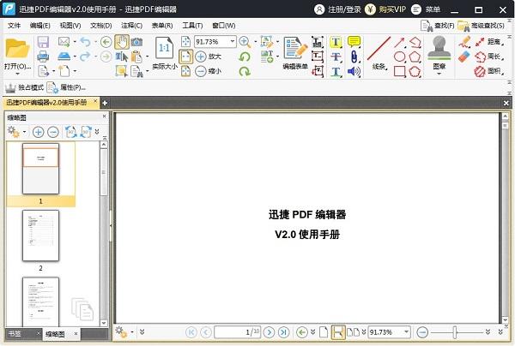
Task: Expand the 打开 button dropdown arrow
Action: pos(17,74)
